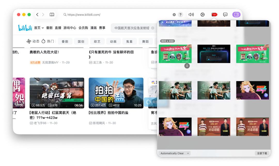Open the purple sidebar toggle icon
279x166 pixels.
tap(236, 15)
